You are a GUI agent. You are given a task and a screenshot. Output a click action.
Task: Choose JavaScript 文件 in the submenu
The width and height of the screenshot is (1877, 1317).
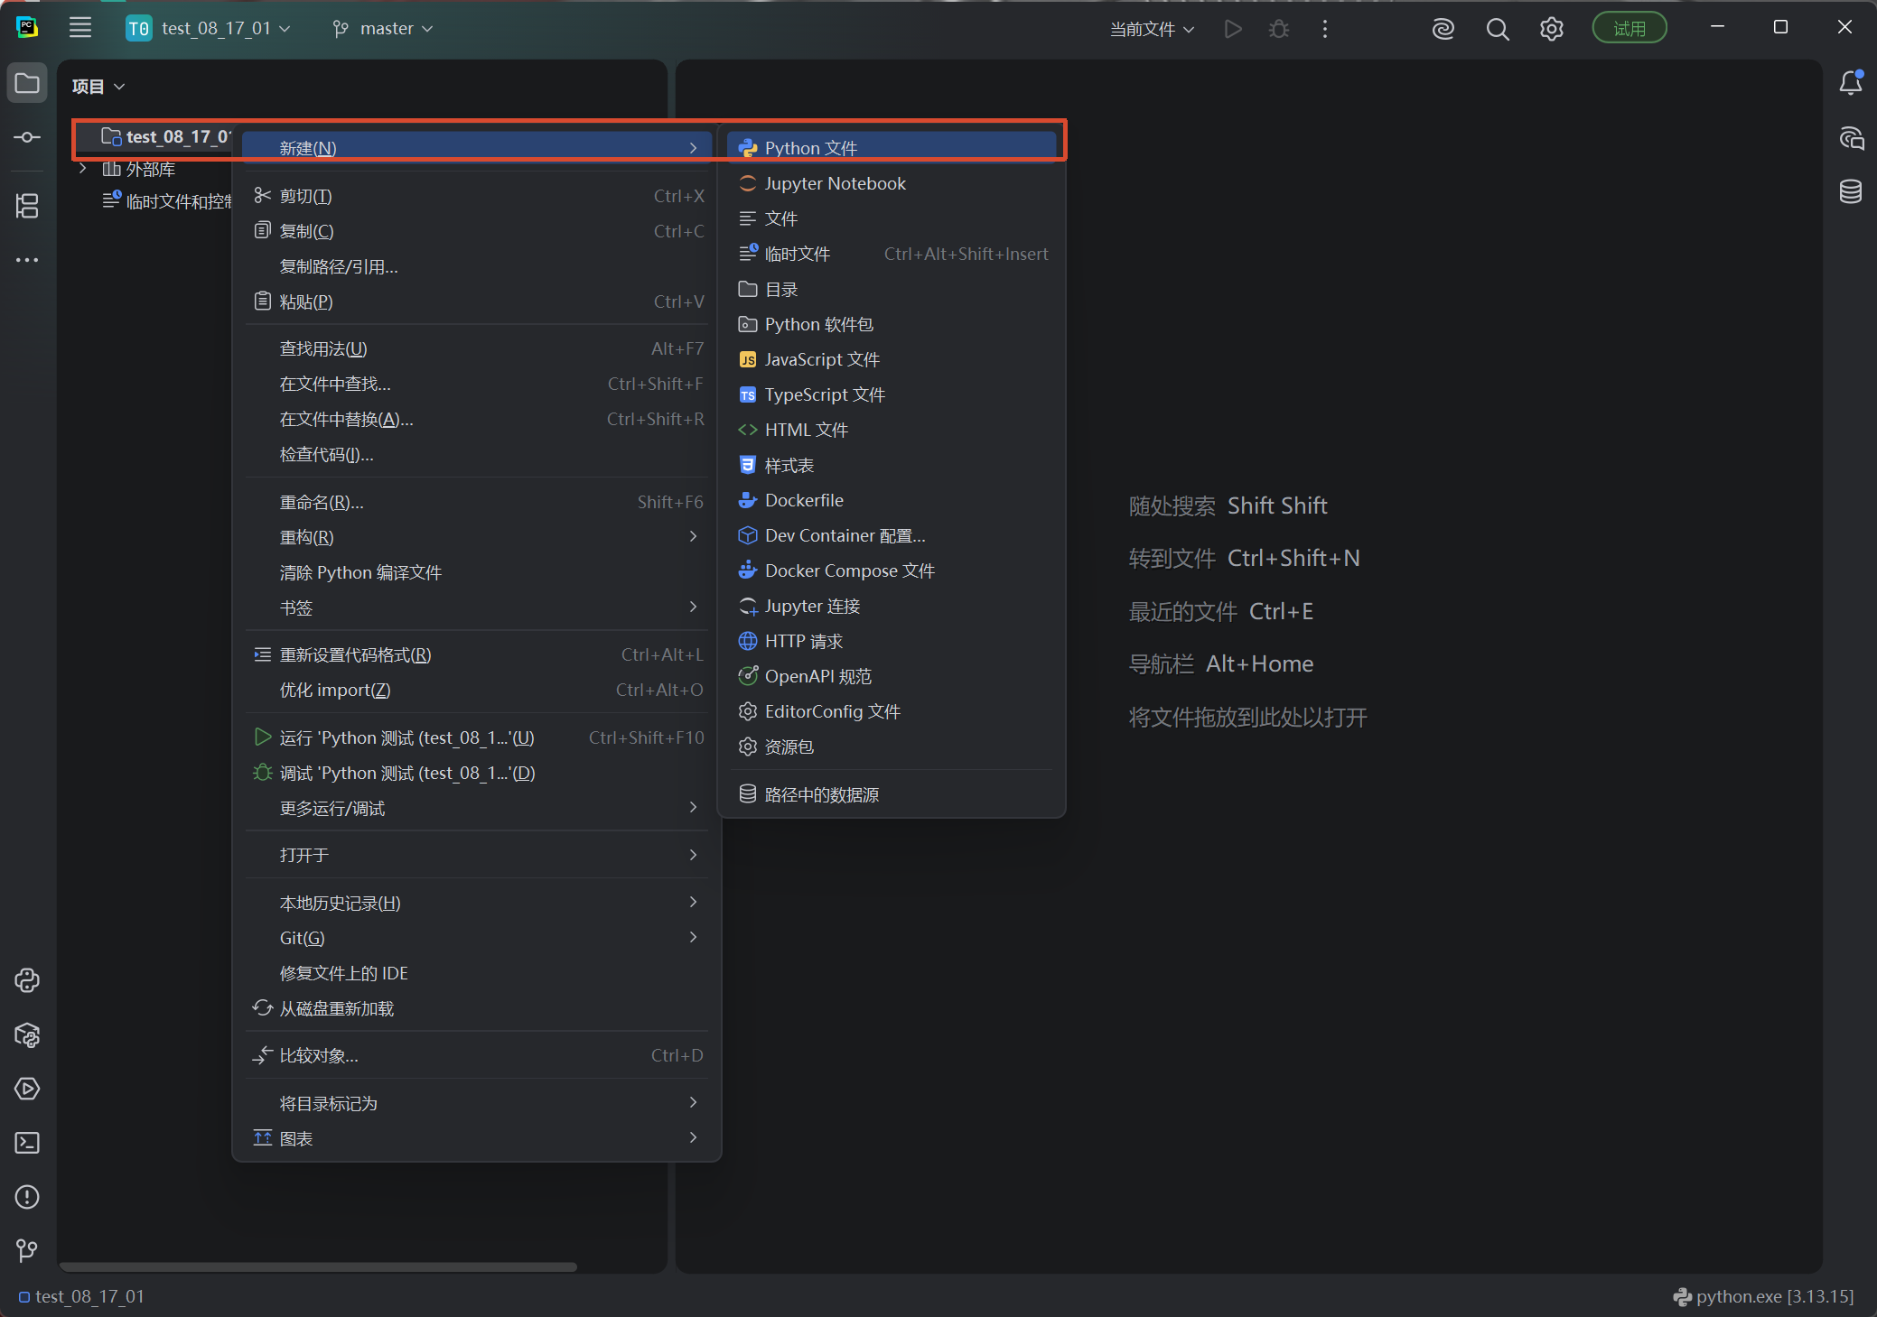pyautogui.click(x=892, y=359)
